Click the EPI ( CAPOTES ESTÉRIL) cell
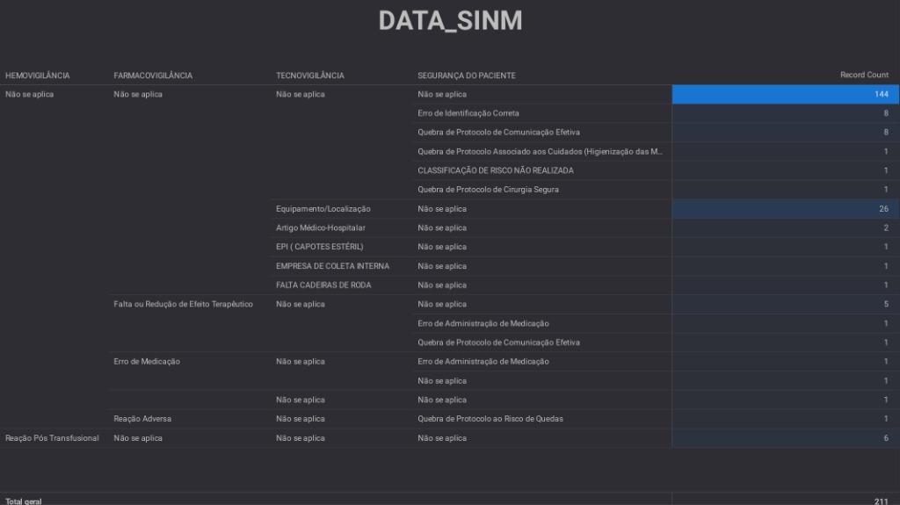 [x=319, y=247]
